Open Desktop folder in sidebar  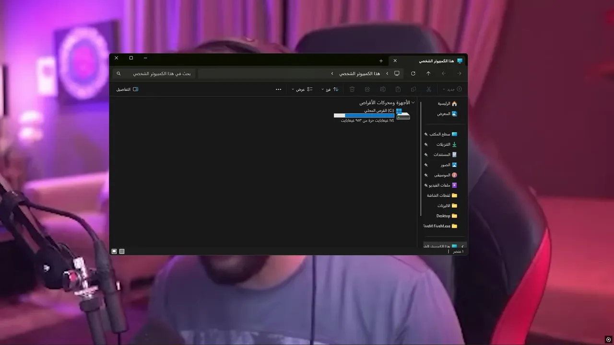(447, 216)
